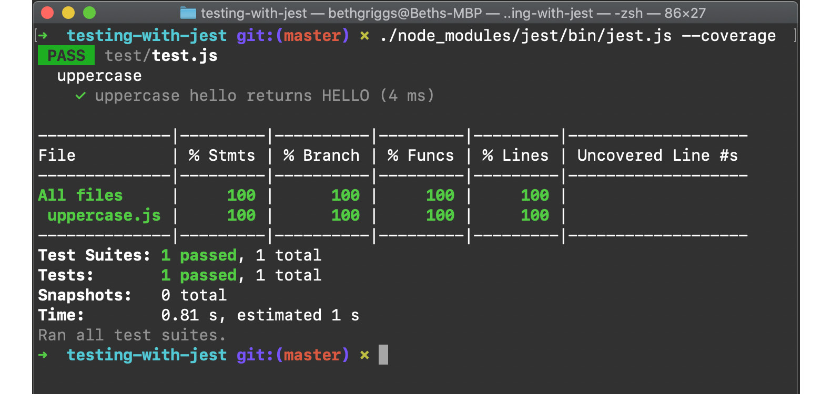The height and width of the screenshot is (394, 832).
Task: Click '1 passed' in the Test Suites line
Action: (x=199, y=255)
